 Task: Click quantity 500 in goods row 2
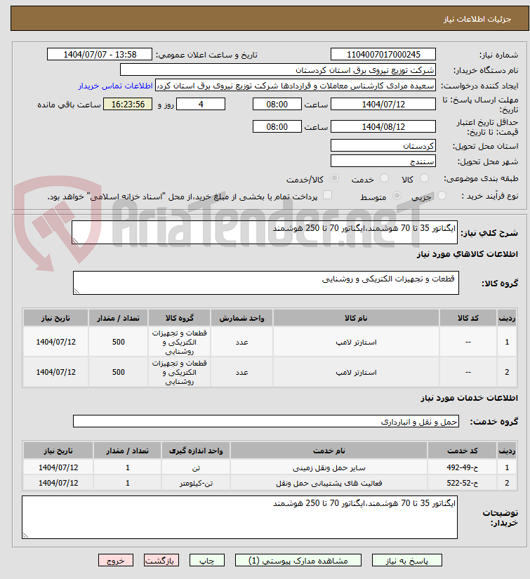(x=118, y=372)
